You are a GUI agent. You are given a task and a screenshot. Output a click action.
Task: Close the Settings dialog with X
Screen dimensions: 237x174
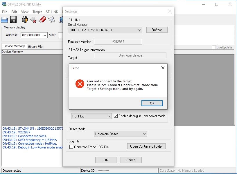pos(170,11)
